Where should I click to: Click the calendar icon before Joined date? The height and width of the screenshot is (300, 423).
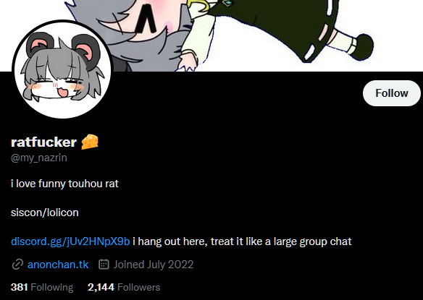104,264
